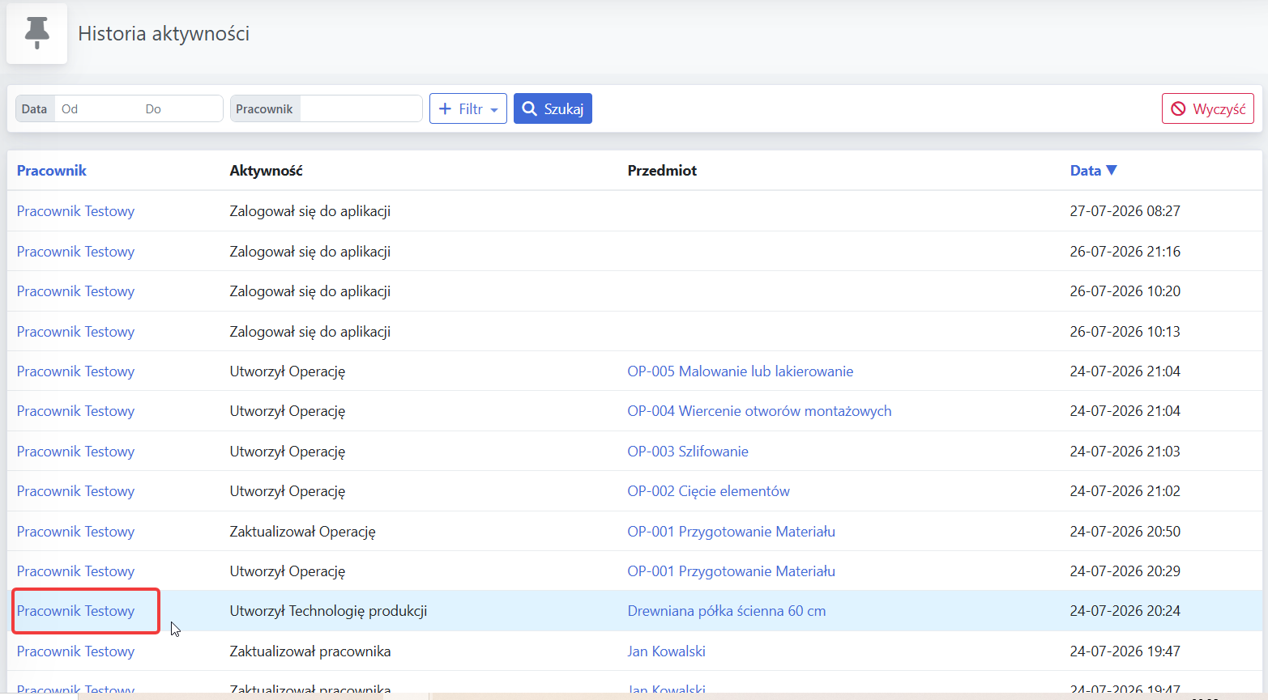Image resolution: width=1268 pixels, height=700 pixels.
Task: Open OP-004 Wiercenie otworów montażowych link
Action: (x=759, y=411)
